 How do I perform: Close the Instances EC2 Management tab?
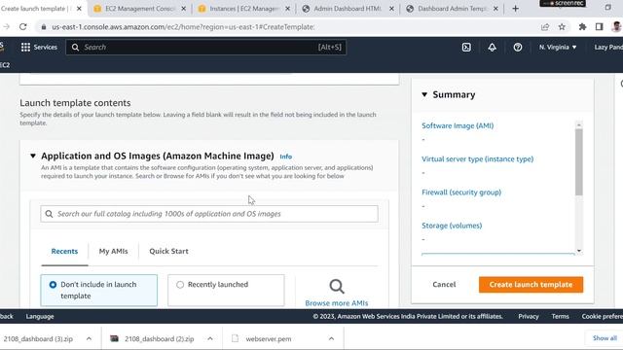click(x=287, y=9)
